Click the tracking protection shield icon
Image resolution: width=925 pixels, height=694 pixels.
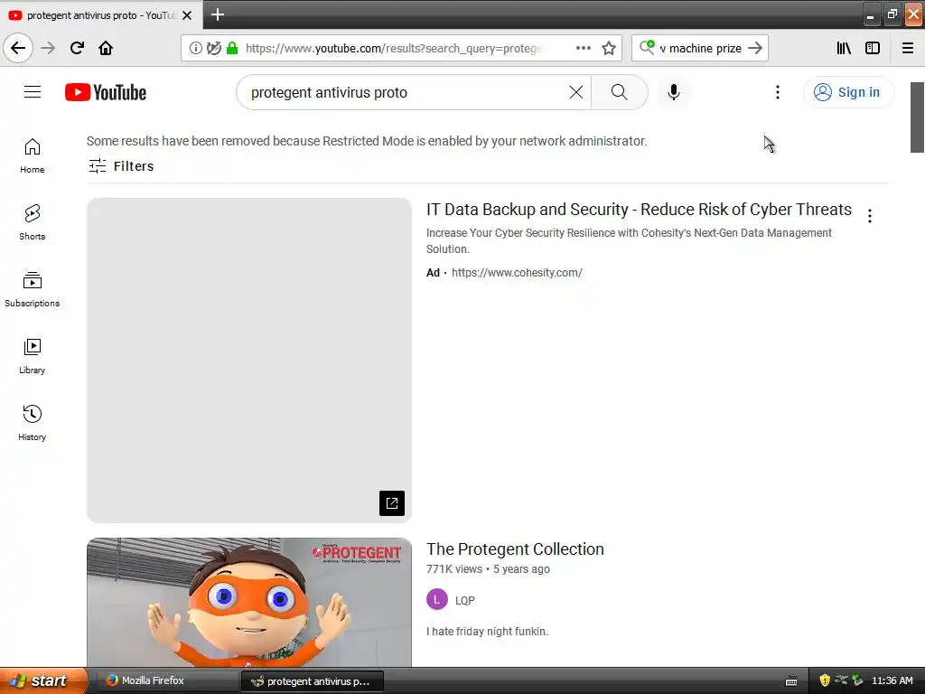click(214, 48)
